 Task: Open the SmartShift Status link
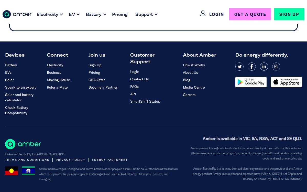(145, 101)
